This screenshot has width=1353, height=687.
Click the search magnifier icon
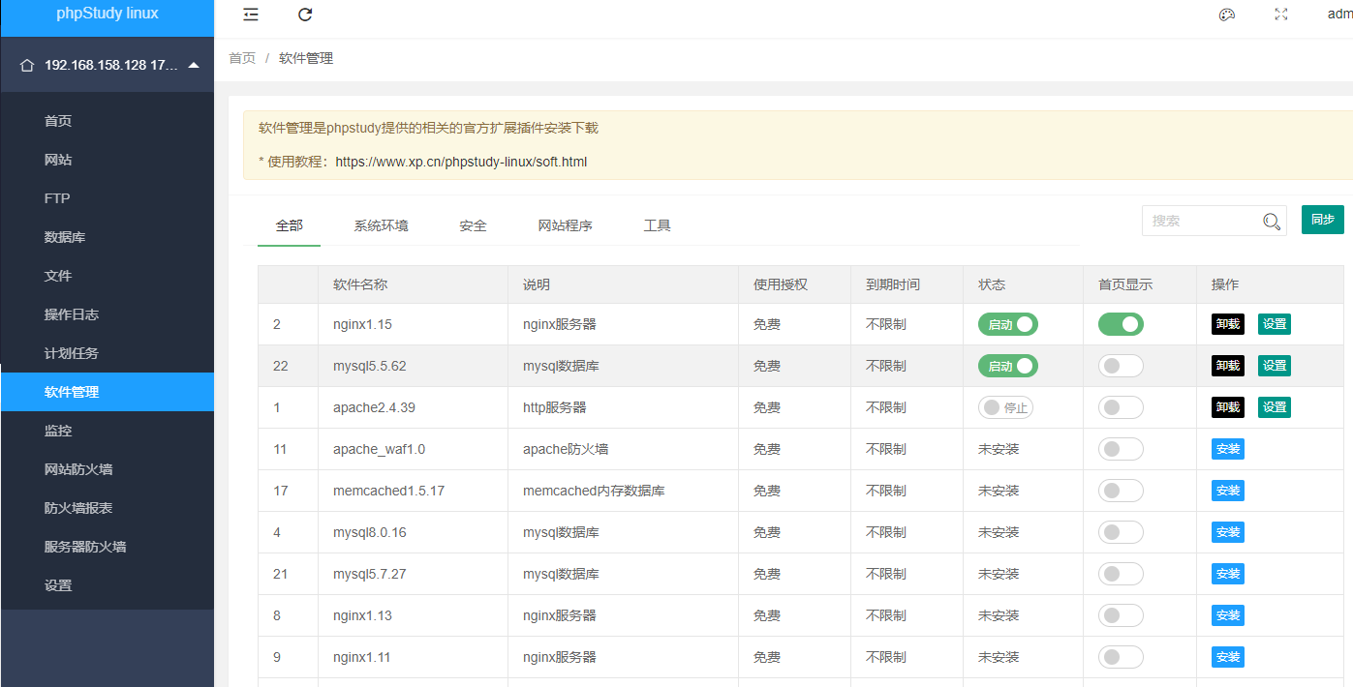(1272, 222)
